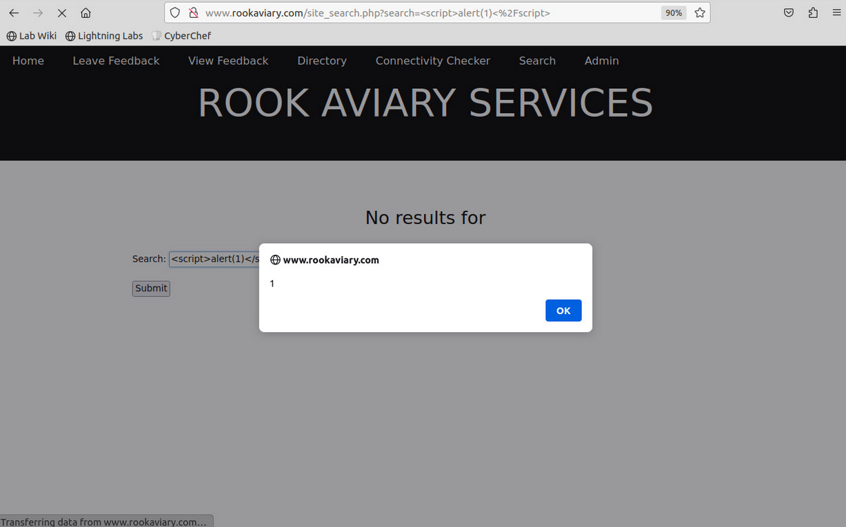
Task: Open the Extensions puzzle icon
Action: (813, 13)
